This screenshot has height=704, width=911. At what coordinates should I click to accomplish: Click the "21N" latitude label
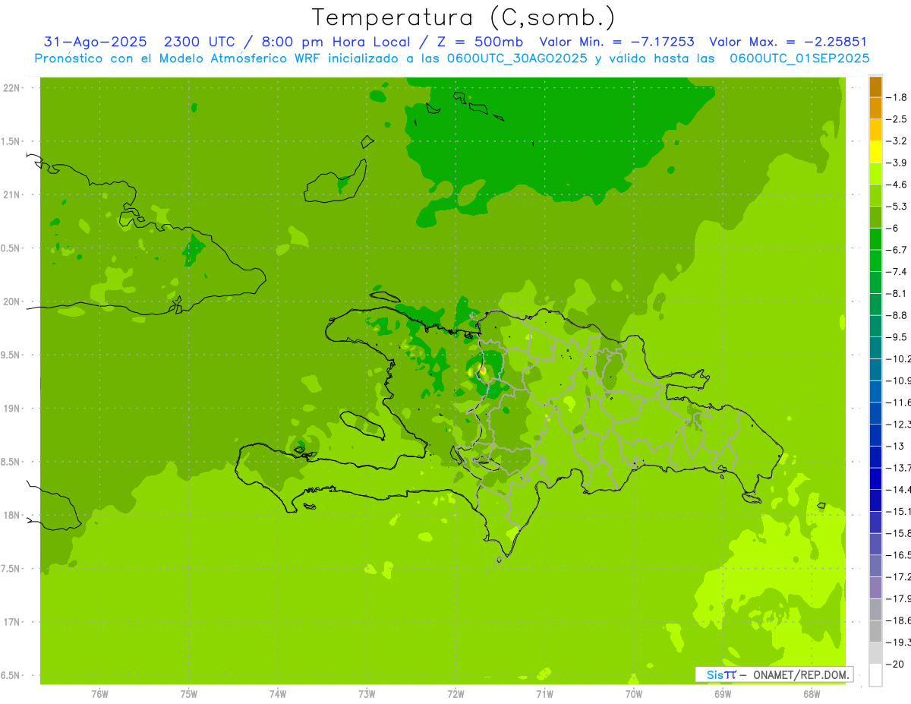12,195
